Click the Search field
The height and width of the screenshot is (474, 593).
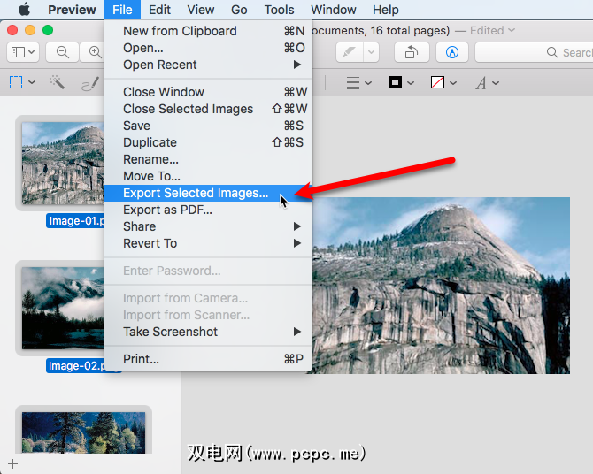[534, 52]
